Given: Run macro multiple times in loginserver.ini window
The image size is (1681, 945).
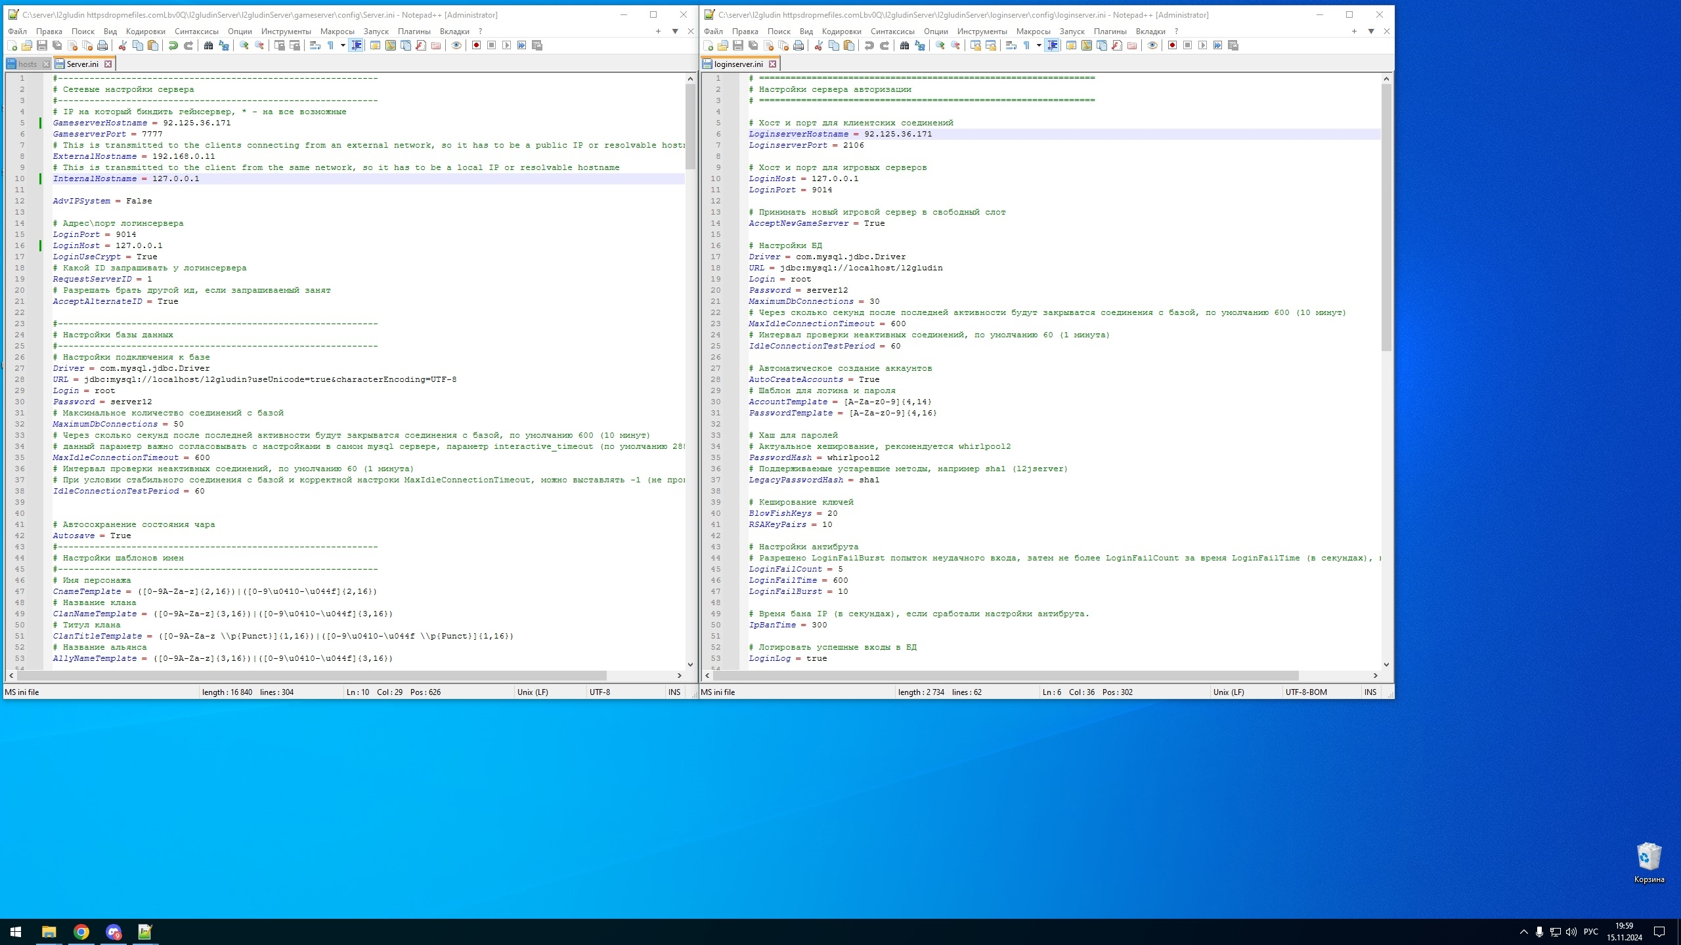Looking at the screenshot, I should 1218,45.
